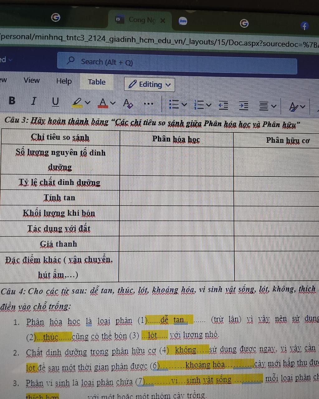Click the highlighted answer 'khoáng hóa'
The height and width of the screenshot is (399, 319).
(x=205, y=365)
